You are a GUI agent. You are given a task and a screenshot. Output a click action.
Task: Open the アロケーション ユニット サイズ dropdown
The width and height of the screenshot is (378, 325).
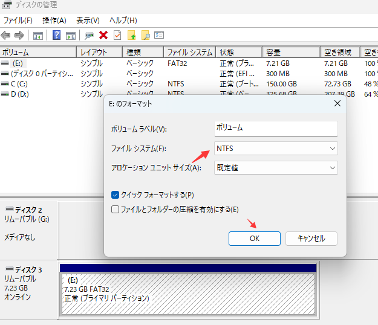pos(276,167)
